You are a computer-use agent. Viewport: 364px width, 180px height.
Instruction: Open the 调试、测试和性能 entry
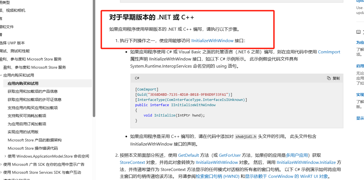[15, 51]
